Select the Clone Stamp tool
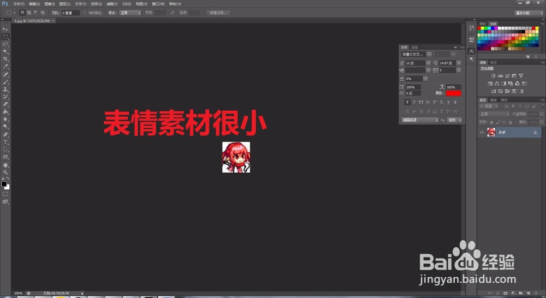Image resolution: width=546 pixels, height=298 pixels. pos(5,90)
